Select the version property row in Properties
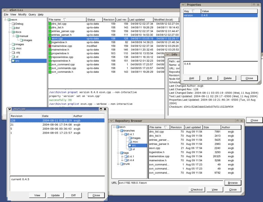 220,15
